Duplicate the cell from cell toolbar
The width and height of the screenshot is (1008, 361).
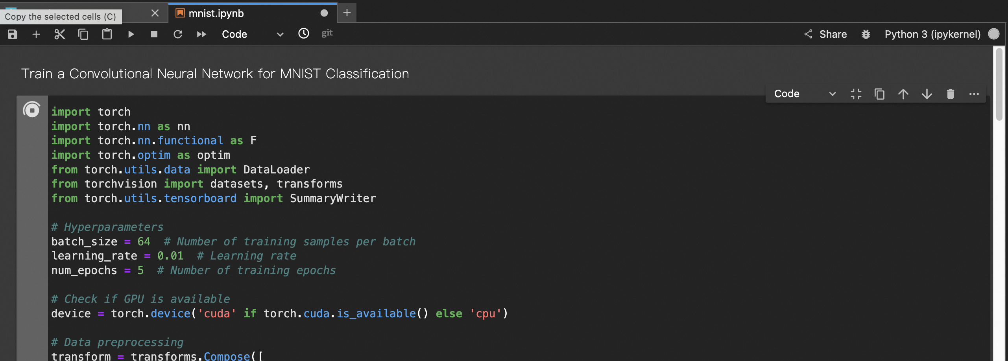[x=880, y=94]
